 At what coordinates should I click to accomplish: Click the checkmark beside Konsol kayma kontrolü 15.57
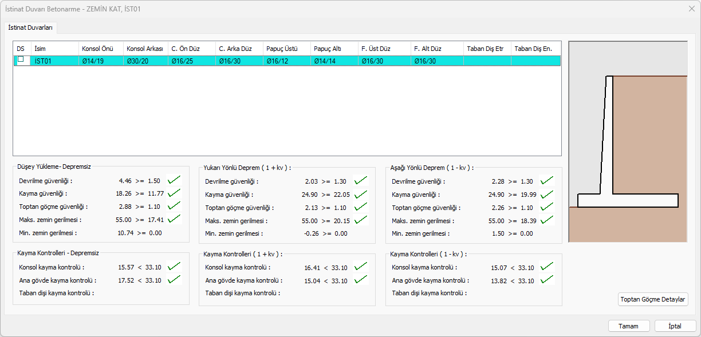(x=174, y=267)
